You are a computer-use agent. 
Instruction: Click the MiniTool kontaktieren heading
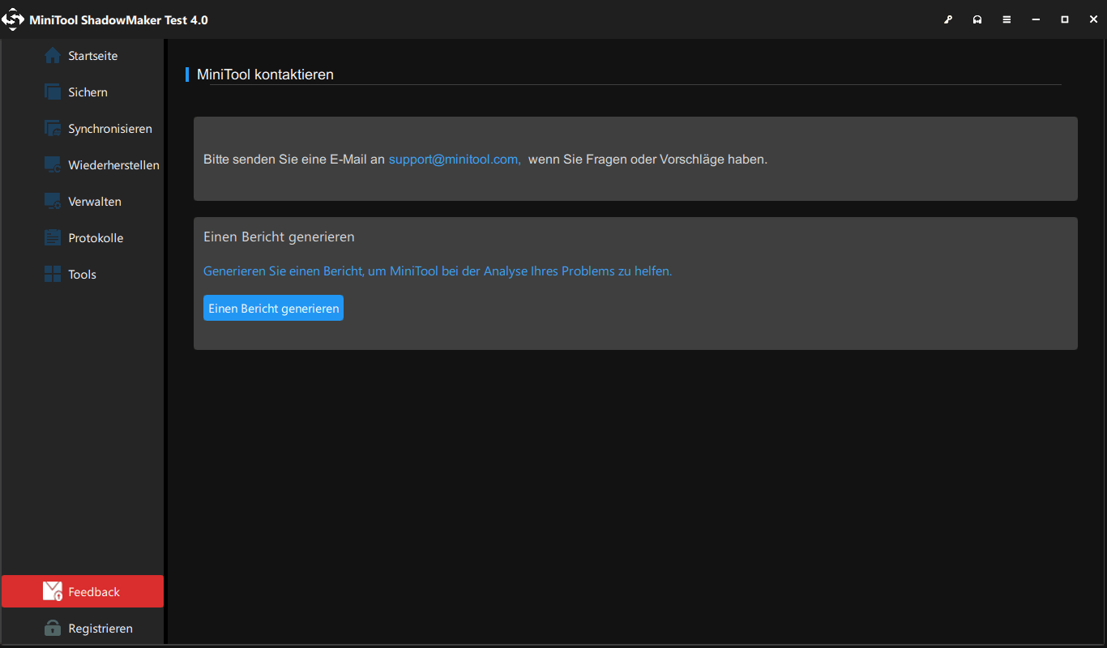coord(265,75)
